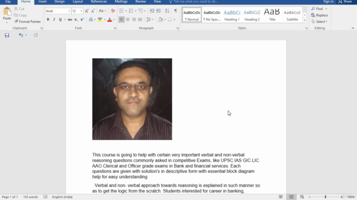The height and width of the screenshot is (200, 357).
Task: Open the font size dropdown
Action: pos(81,11)
